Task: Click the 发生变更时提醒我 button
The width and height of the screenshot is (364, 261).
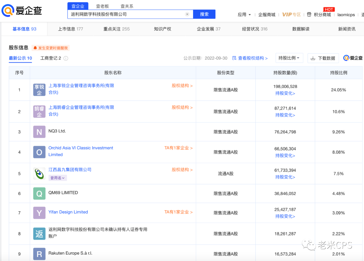Action: pyautogui.click(x=51, y=48)
